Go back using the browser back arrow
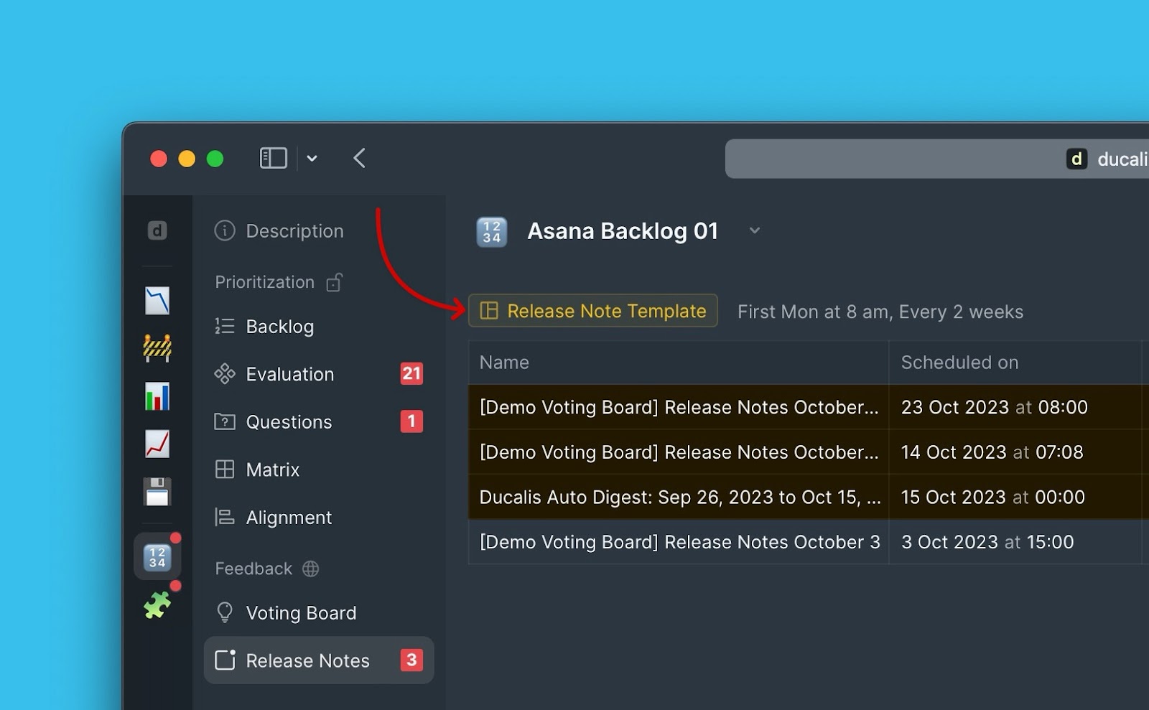The height and width of the screenshot is (710, 1149). [360, 158]
